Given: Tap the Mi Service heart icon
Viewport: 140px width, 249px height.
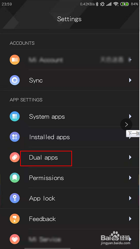Looking at the screenshot, I should click(x=15, y=239).
